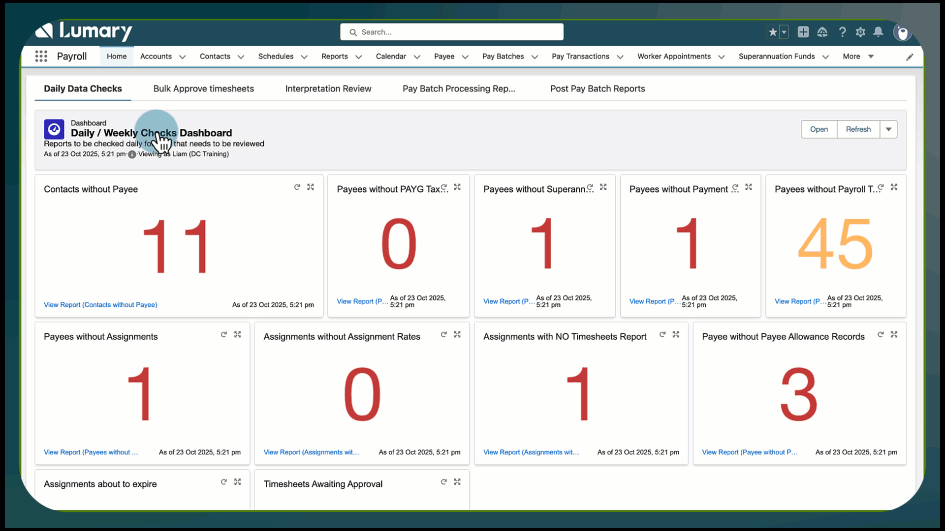Viewport: 945px width, 531px height.
Task: Click the edit navigation pencil icon
Action: (x=910, y=57)
